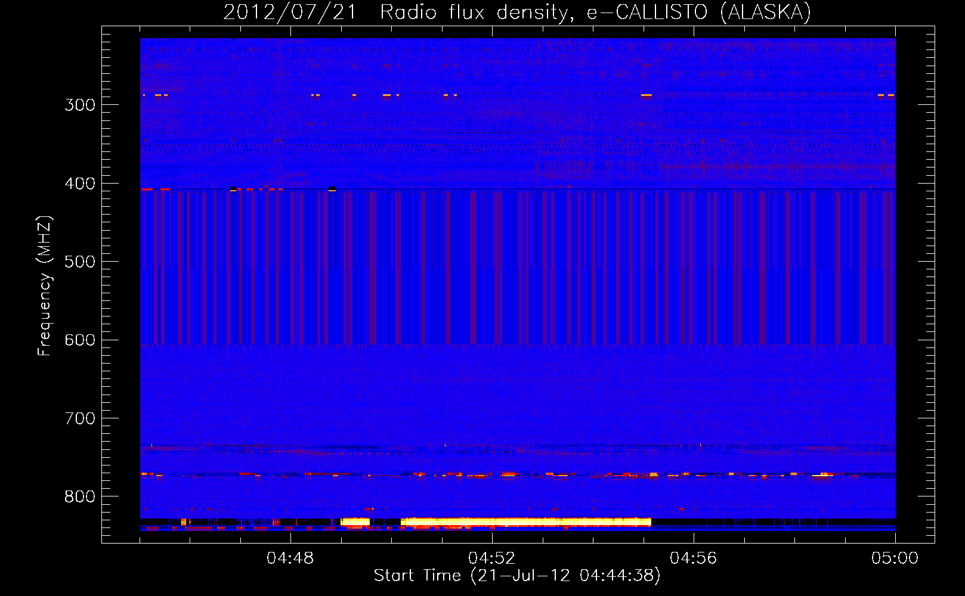Click the long bright yellow burst near 840 MHz
This screenshot has width=965, height=596.
526,522
